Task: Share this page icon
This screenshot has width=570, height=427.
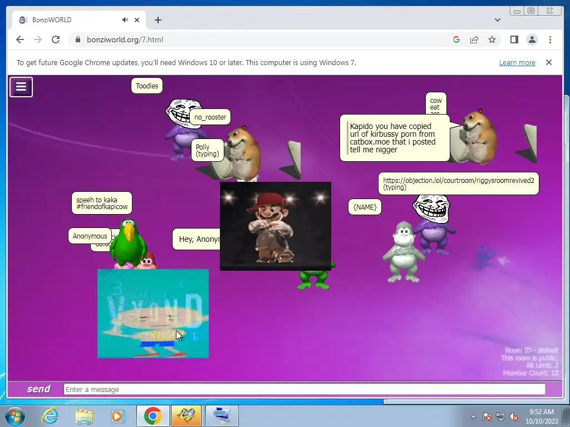Action: pyautogui.click(x=474, y=39)
